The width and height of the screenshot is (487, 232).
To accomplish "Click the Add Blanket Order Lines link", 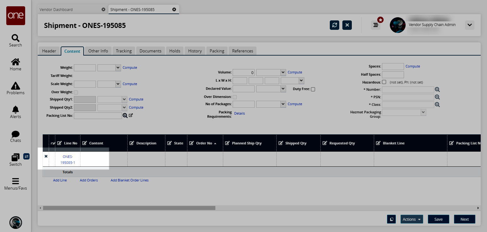I will (130, 180).
